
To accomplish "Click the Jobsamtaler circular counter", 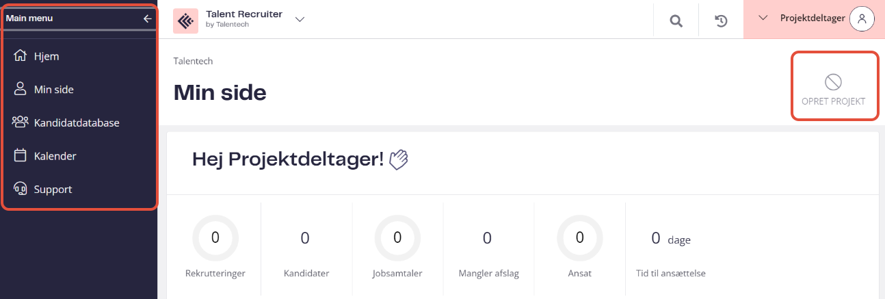I will (x=397, y=238).
